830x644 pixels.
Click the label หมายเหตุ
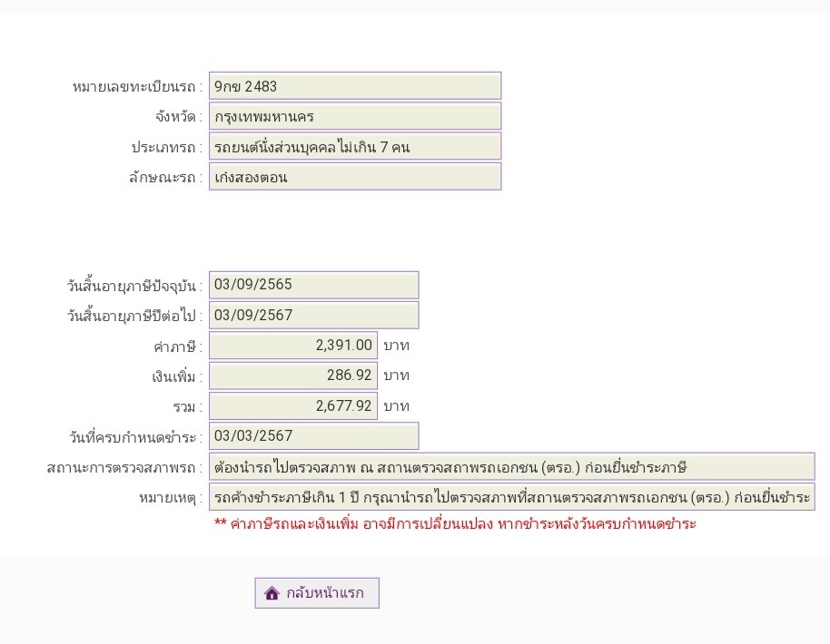[x=171, y=498]
